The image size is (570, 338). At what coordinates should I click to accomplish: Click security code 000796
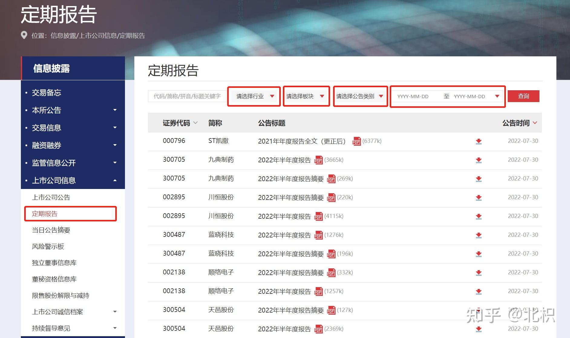coord(174,141)
